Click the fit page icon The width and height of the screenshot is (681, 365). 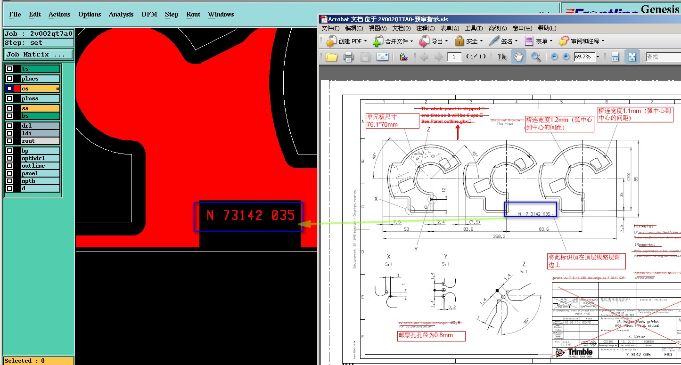coord(632,57)
